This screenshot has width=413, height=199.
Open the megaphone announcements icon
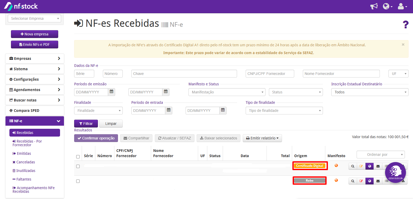tap(374, 6)
